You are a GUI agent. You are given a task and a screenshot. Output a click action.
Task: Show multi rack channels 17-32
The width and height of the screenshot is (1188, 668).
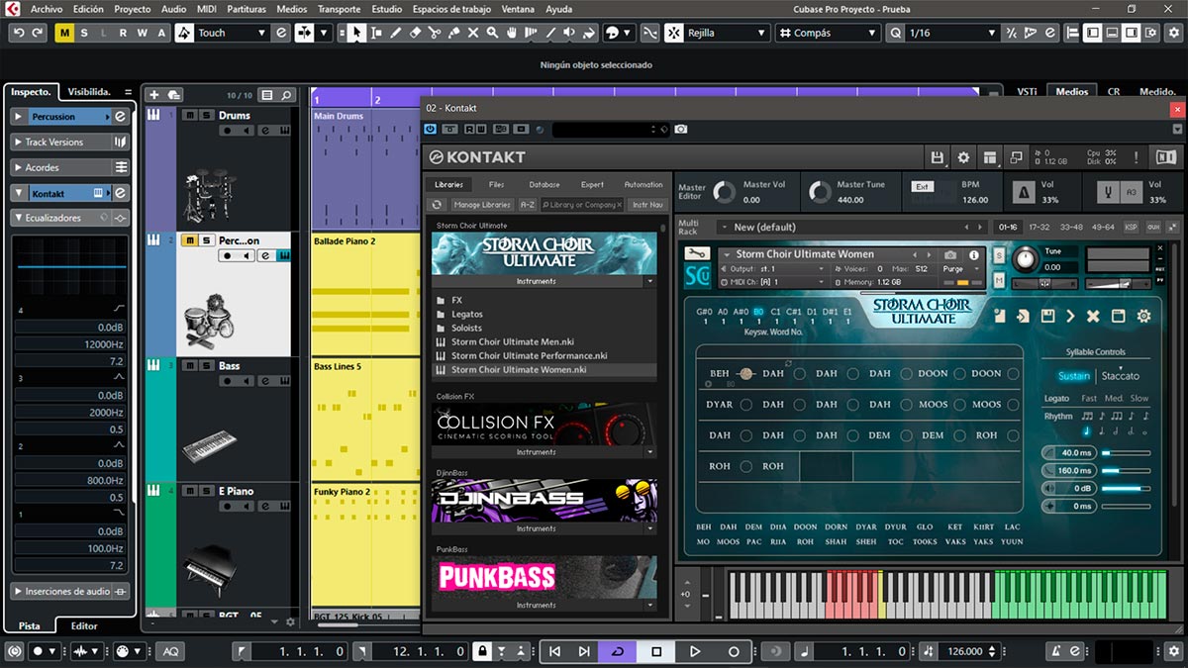(x=1039, y=227)
